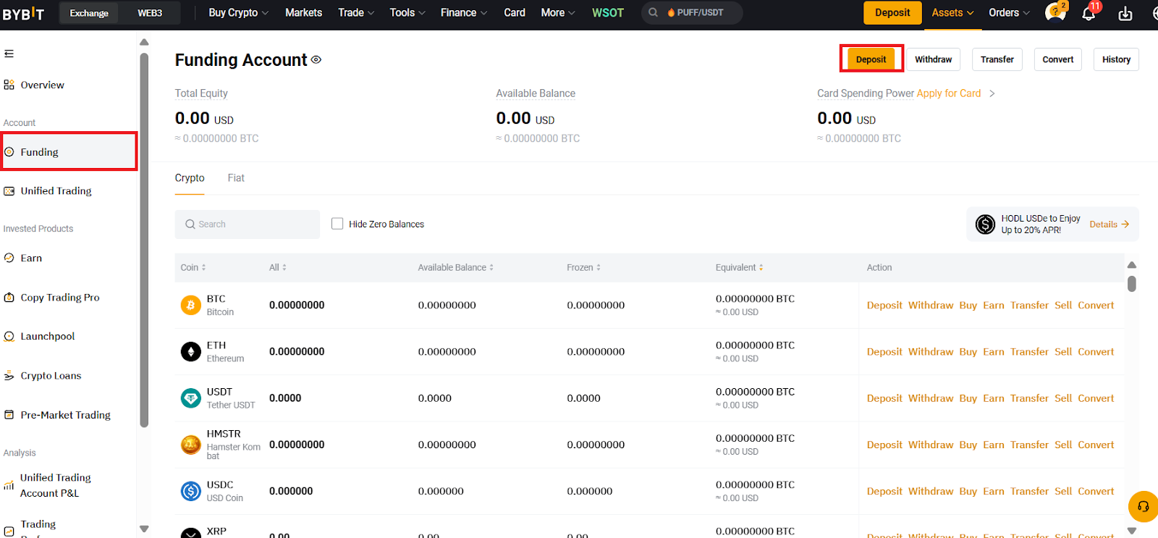Click Apply for Card link
Image resolution: width=1158 pixels, height=538 pixels.
click(x=948, y=93)
